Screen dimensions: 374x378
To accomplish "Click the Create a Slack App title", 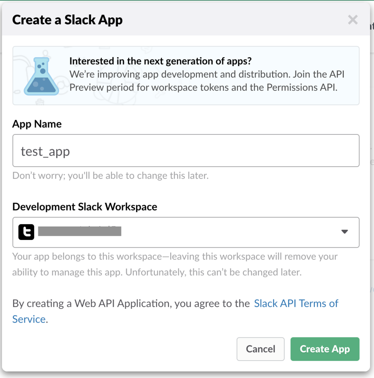I will click(x=67, y=20).
